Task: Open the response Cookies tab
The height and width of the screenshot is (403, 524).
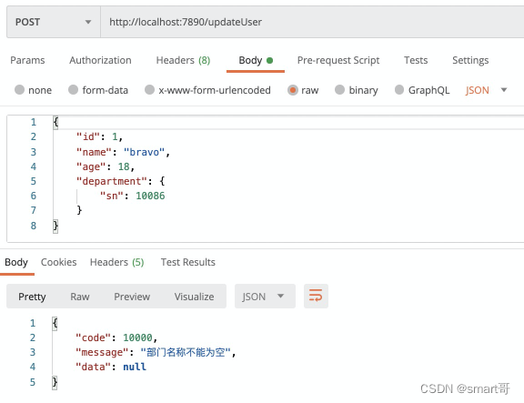Action: (58, 262)
